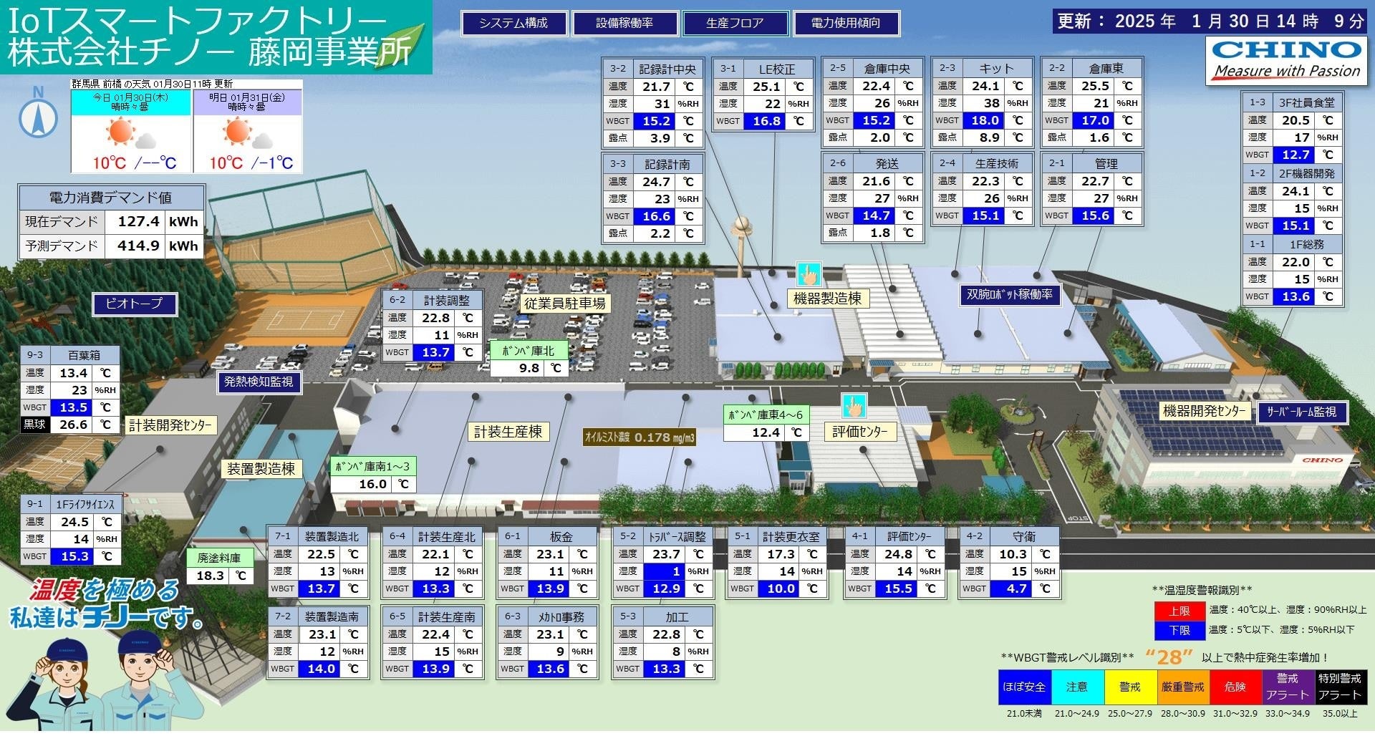Click the ビオトープ button
Screen dimensions: 1375x741
click(x=135, y=304)
